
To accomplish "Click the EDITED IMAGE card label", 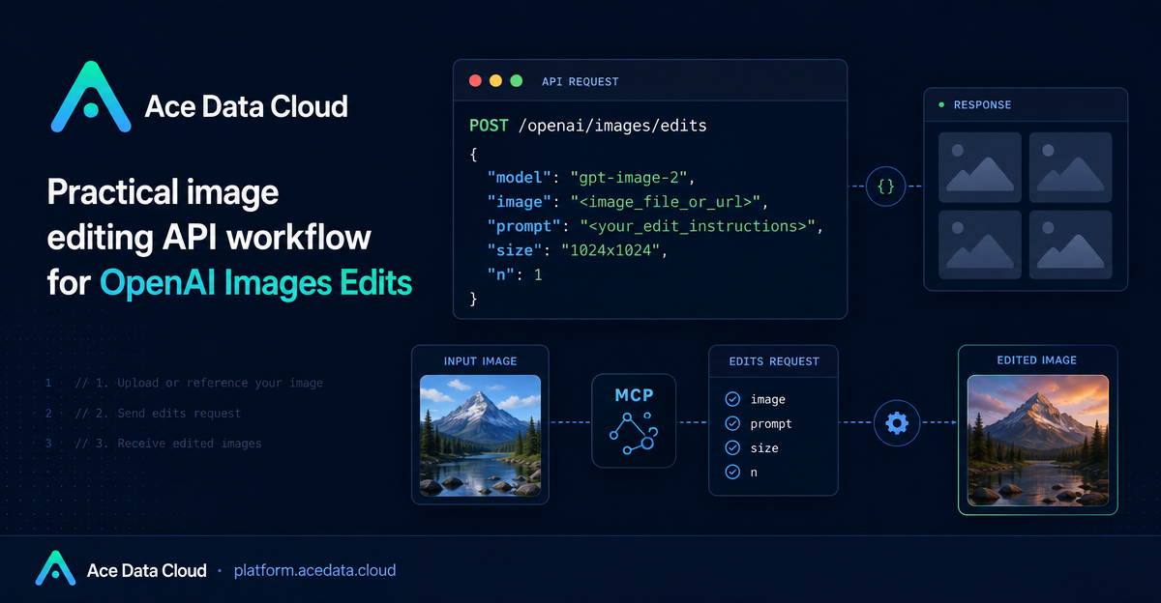I will [x=1037, y=360].
